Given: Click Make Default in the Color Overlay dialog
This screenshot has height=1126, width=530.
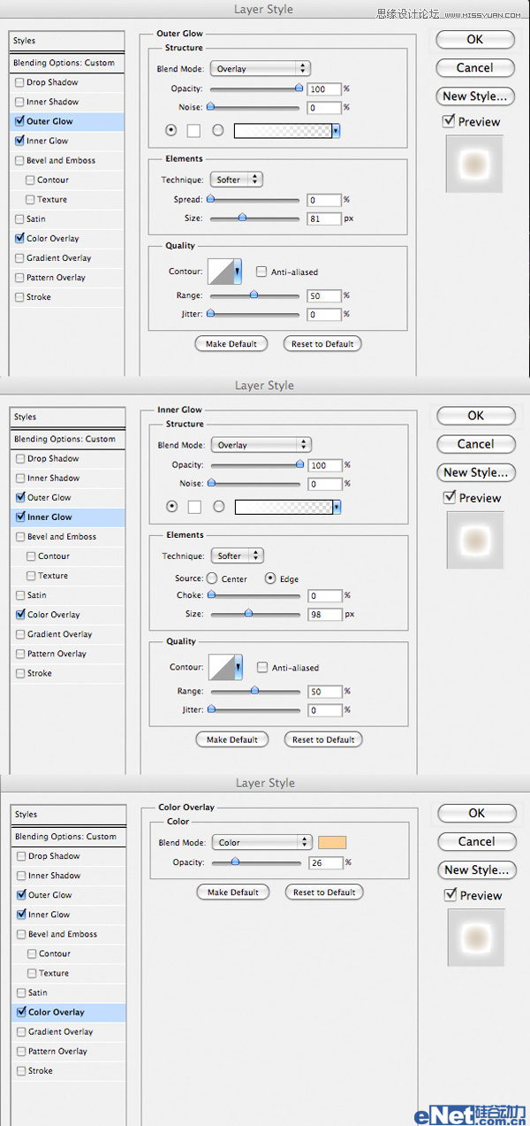Looking at the screenshot, I should click(232, 892).
